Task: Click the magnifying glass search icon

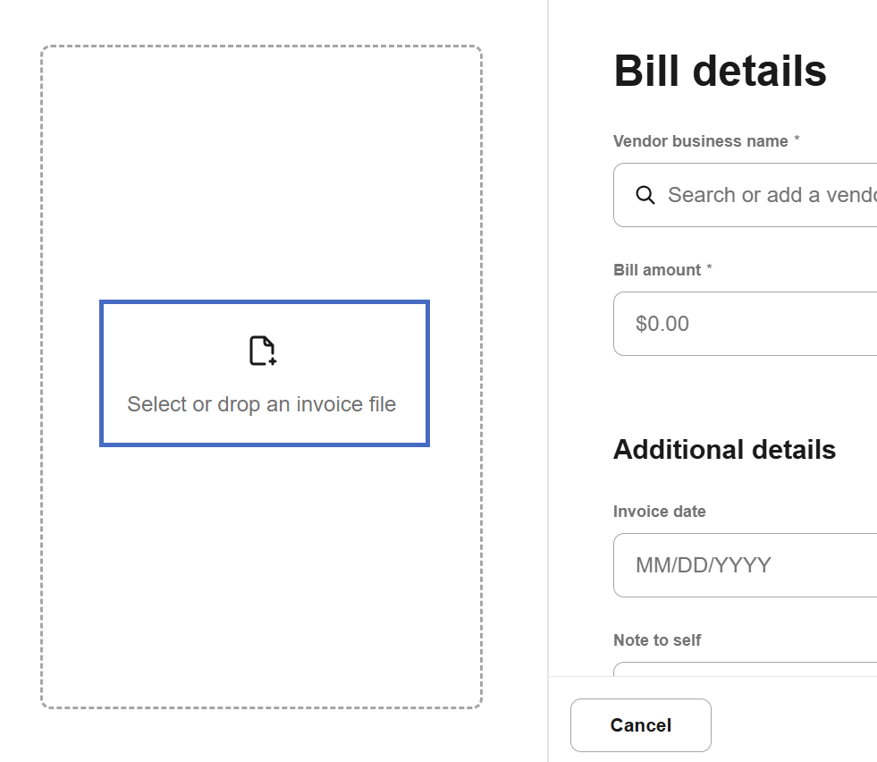Action: [x=645, y=195]
